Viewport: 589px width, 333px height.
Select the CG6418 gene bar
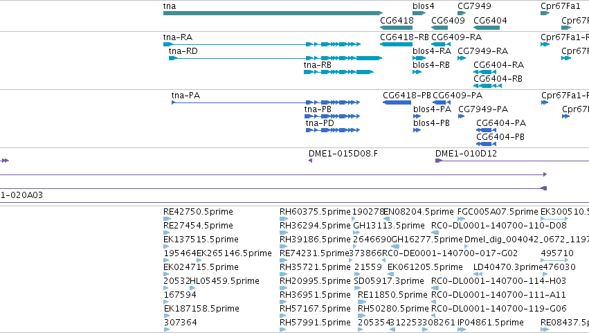397,28
